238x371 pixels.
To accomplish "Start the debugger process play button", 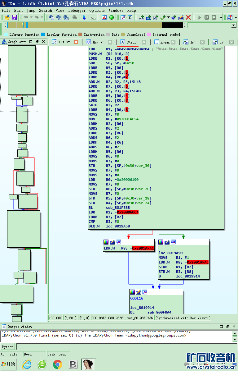I will click(200, 17).
